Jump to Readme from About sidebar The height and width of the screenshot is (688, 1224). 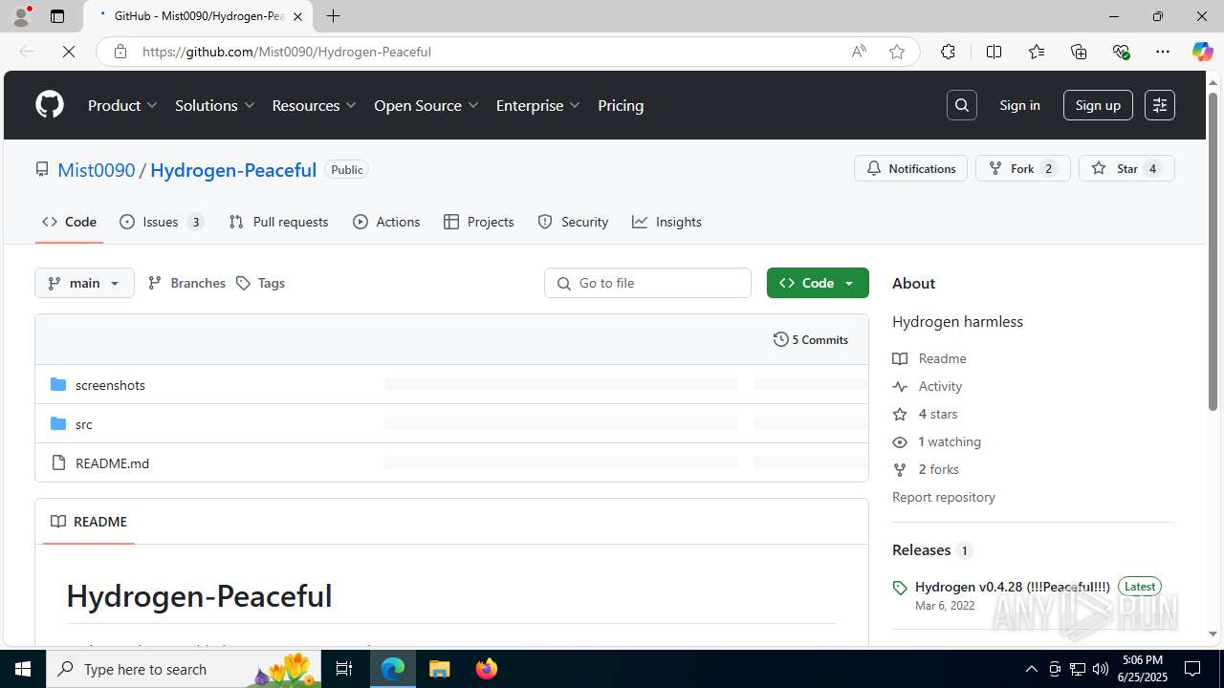point(929,358)
